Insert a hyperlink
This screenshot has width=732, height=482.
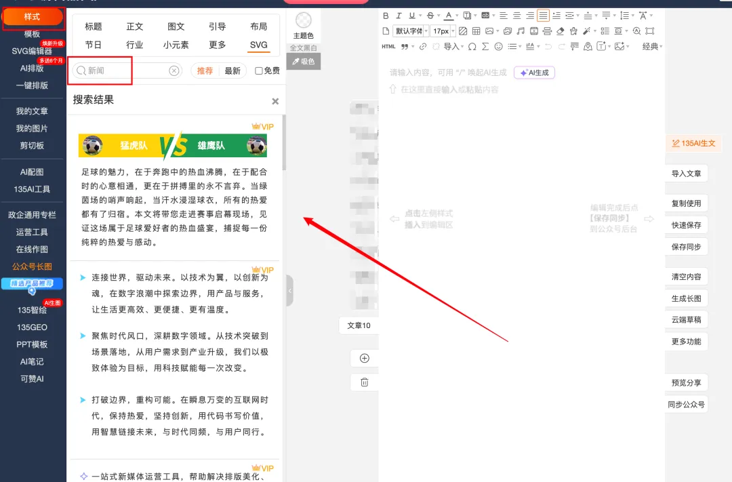click(x=423, y=47)
